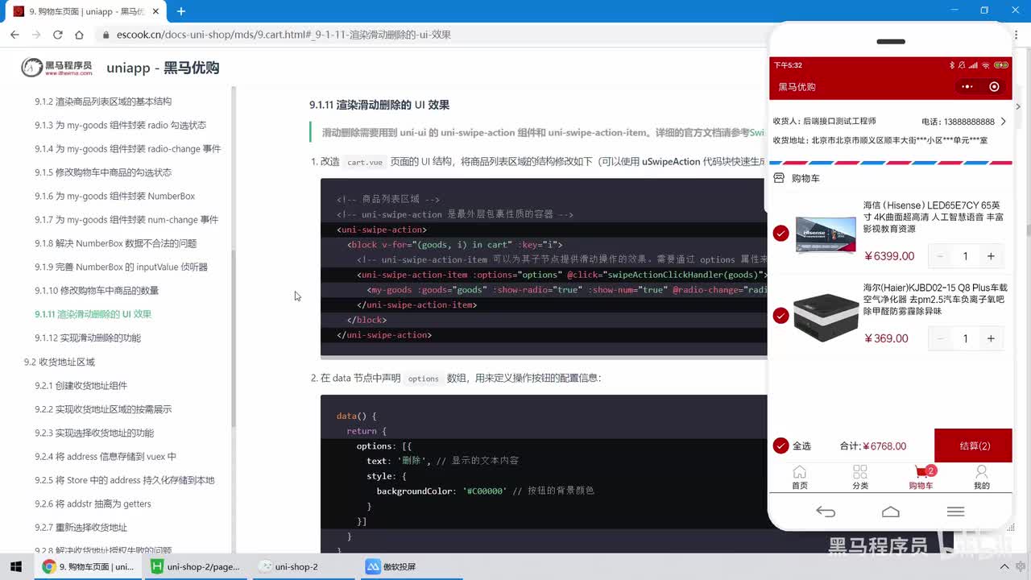Screen dimensions: 1031x580
Task: Open section 9.1.4 radio-change 事件
Action: [x=127, y=149]
